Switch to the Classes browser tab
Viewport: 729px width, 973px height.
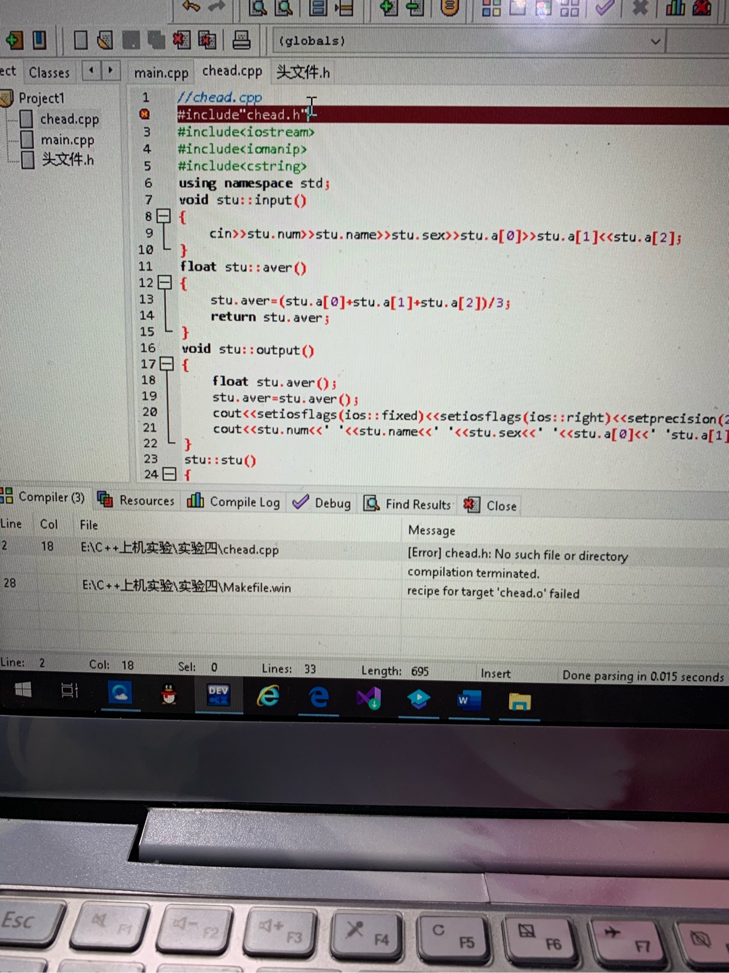point(49,72)
